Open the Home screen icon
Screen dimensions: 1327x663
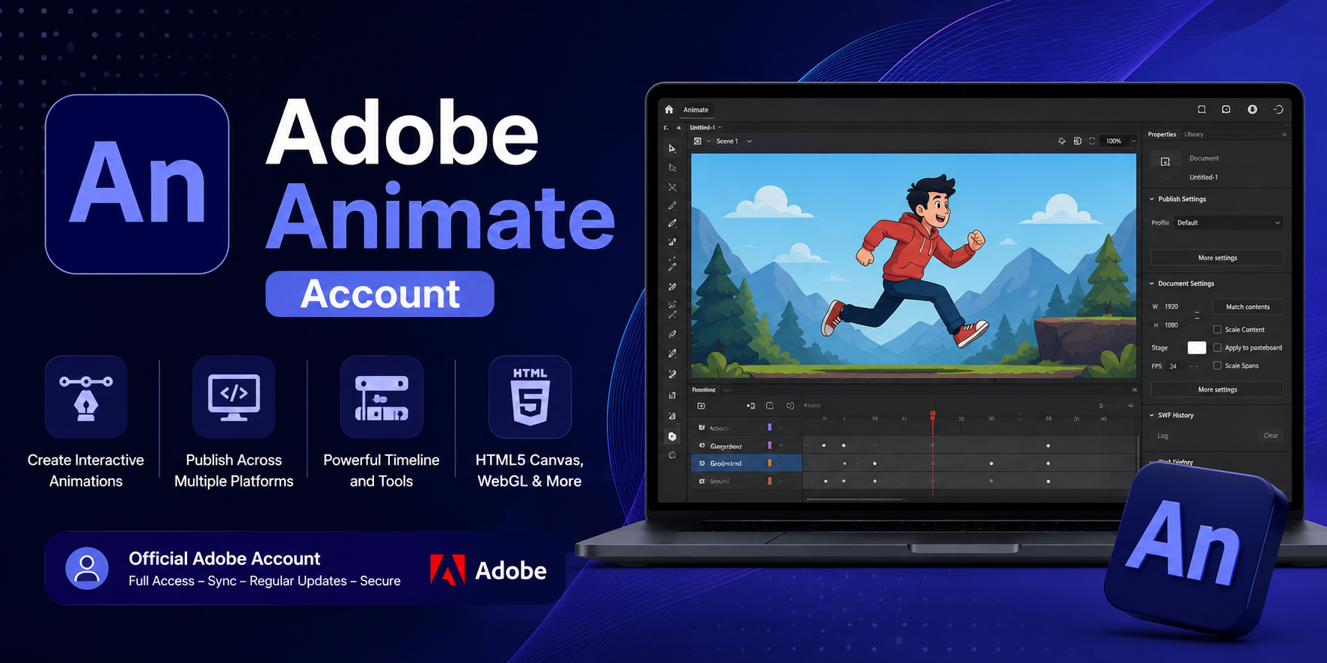coord(669,109)
